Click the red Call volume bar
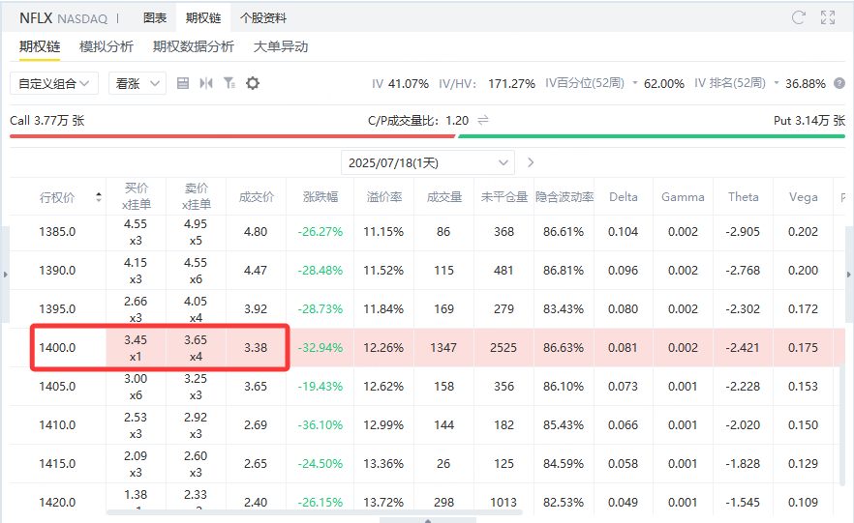The width and height of the screenshot is (854, 523). coord(232,136)
